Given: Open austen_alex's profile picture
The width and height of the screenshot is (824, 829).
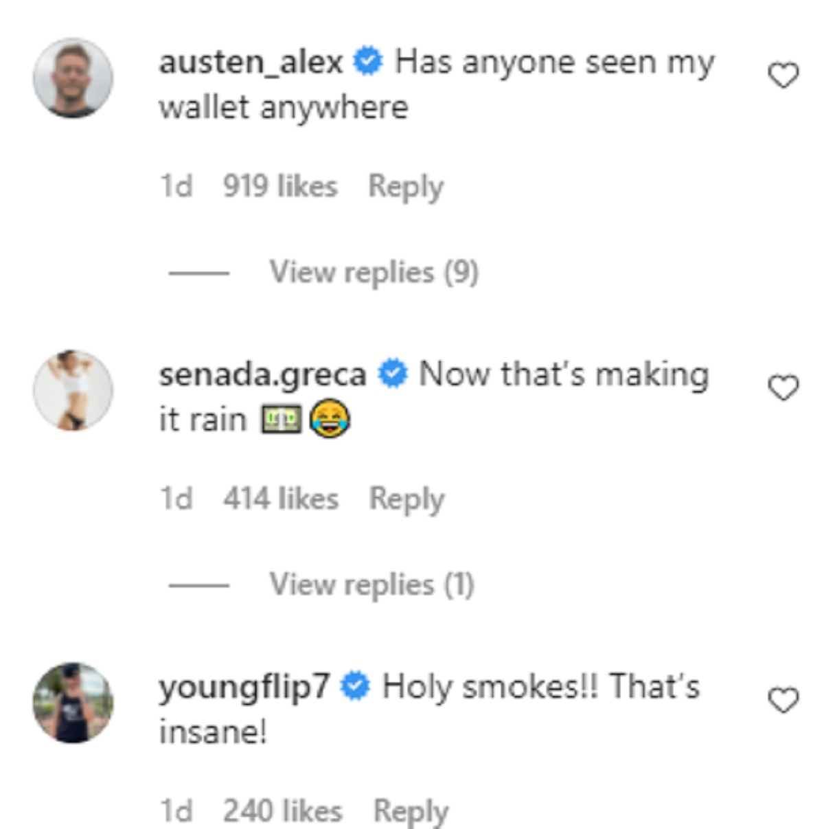Looking at the screenshot, I should [73, 78].
